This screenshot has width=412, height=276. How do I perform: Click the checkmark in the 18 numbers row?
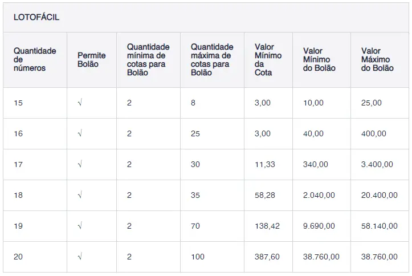[x=80, y=196]
